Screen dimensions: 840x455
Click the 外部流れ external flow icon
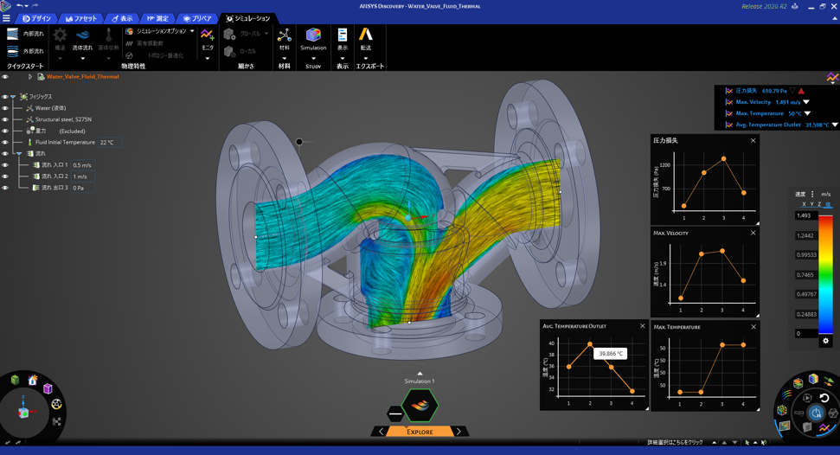[12, 51]
